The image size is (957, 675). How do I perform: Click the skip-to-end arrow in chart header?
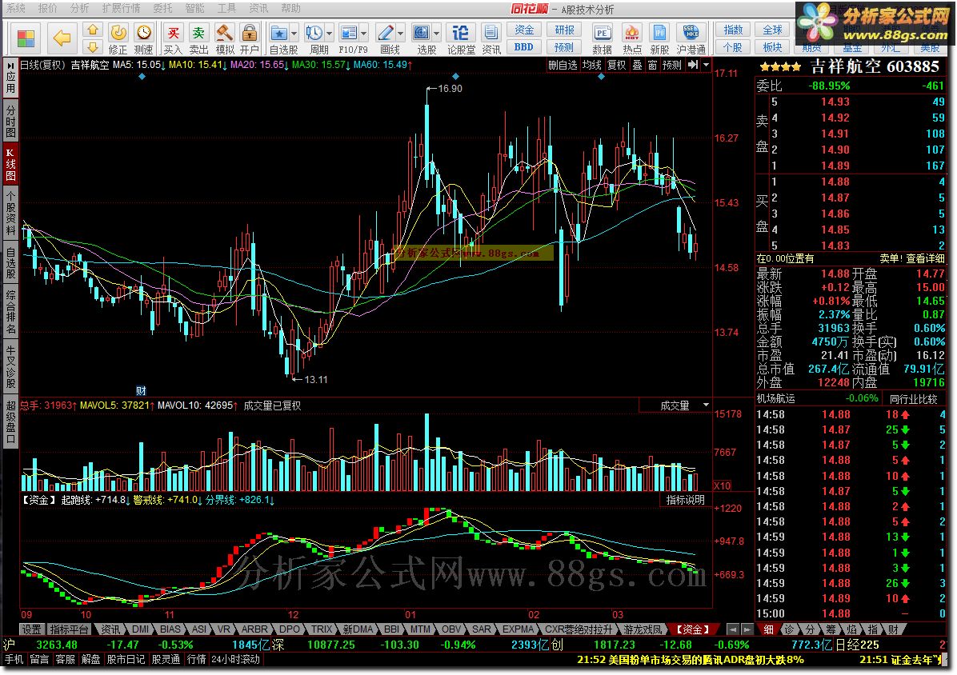[693, 65]
